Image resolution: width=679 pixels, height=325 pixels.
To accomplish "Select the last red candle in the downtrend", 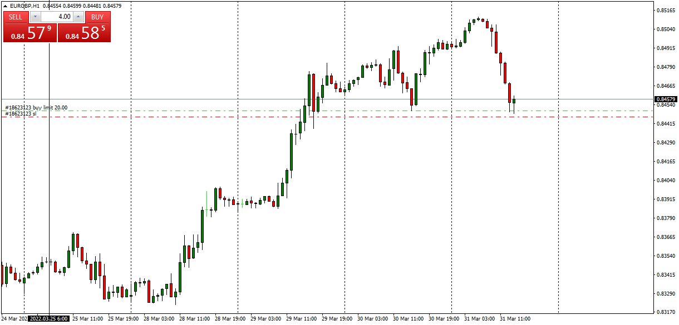I will 511,92.
